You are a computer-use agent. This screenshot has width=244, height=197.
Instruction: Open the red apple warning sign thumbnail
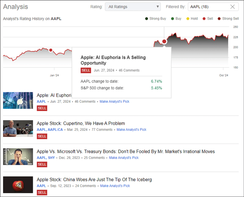click(x=18, y=185)
